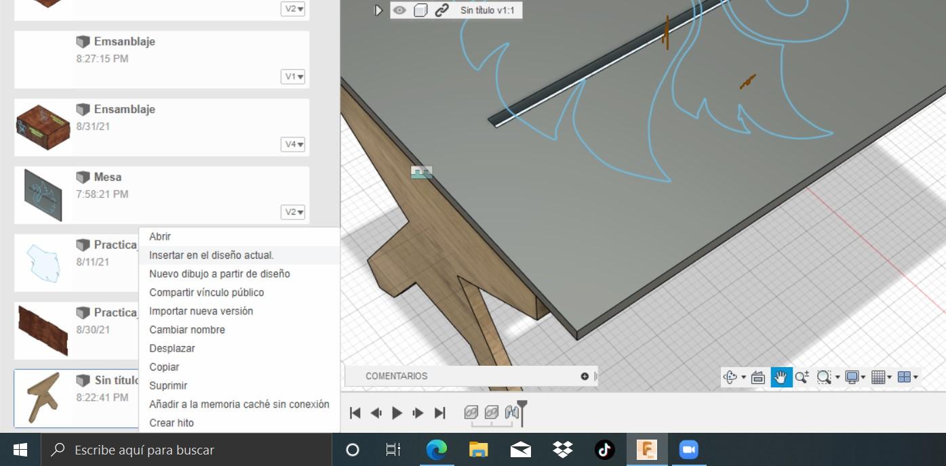Open TikTok from the taskbar
The width and height of the screenshot is (946, 466).
pos(605,450)
